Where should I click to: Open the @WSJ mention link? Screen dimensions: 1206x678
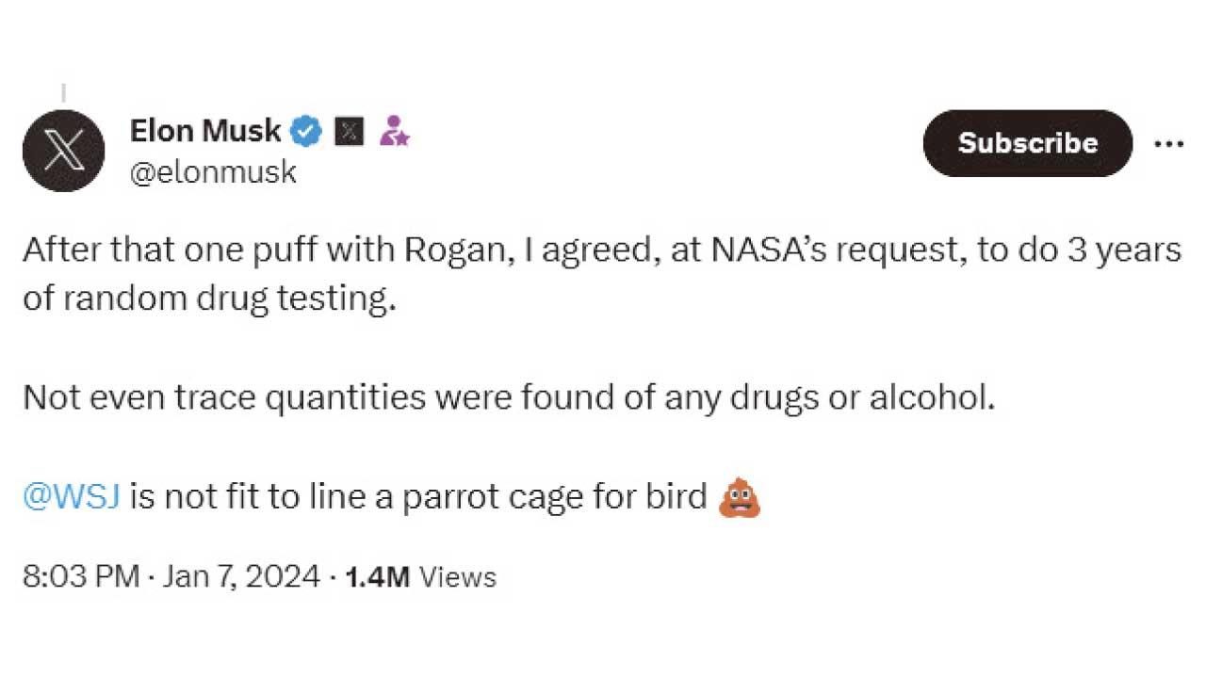[71, 496]
